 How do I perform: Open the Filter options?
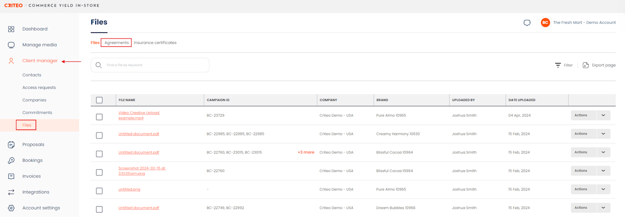tap(563, 65)
